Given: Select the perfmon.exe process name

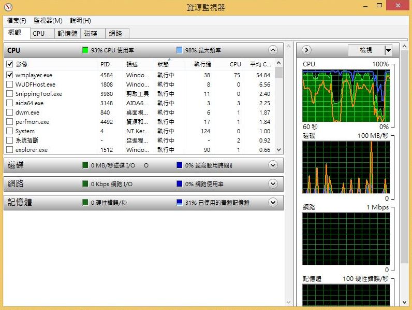Looking at the screenshot, I should point(32,122).
